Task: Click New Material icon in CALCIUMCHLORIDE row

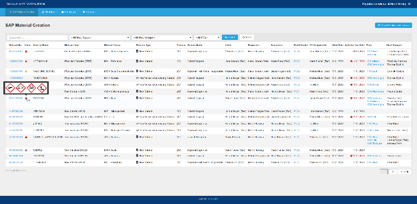Action: (137, 71)
